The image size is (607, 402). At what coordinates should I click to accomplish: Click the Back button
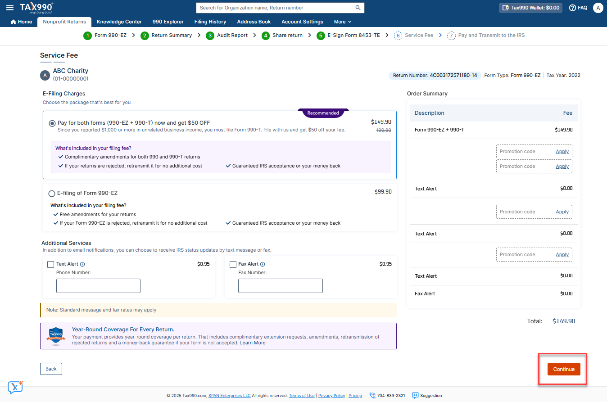[51, 369]
